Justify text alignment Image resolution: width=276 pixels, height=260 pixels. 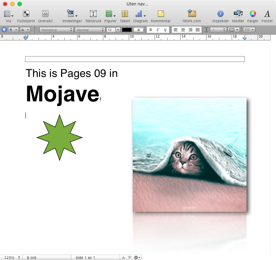click(198, 30)
